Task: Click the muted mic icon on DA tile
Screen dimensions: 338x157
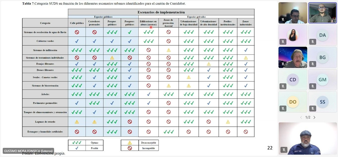Action: click(312, 42)
